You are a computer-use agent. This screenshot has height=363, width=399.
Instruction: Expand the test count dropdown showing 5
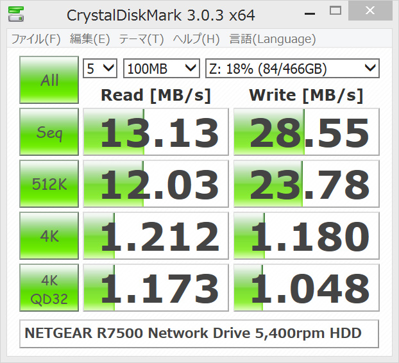coord(100,69)
